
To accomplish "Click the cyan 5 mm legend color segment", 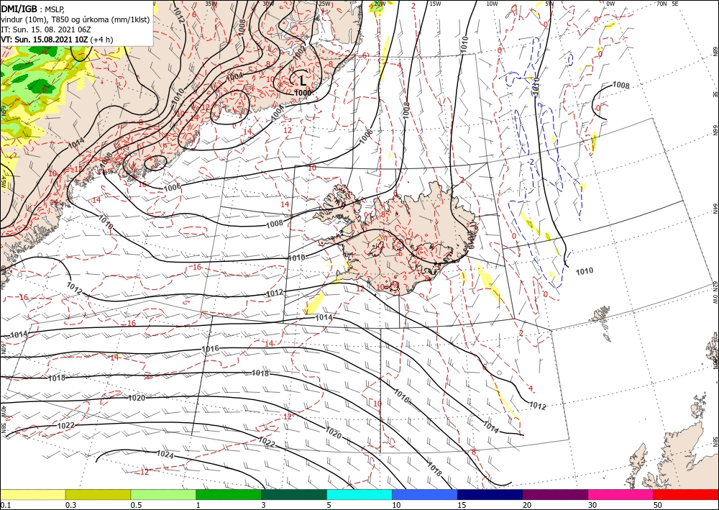I will (359, 494).
